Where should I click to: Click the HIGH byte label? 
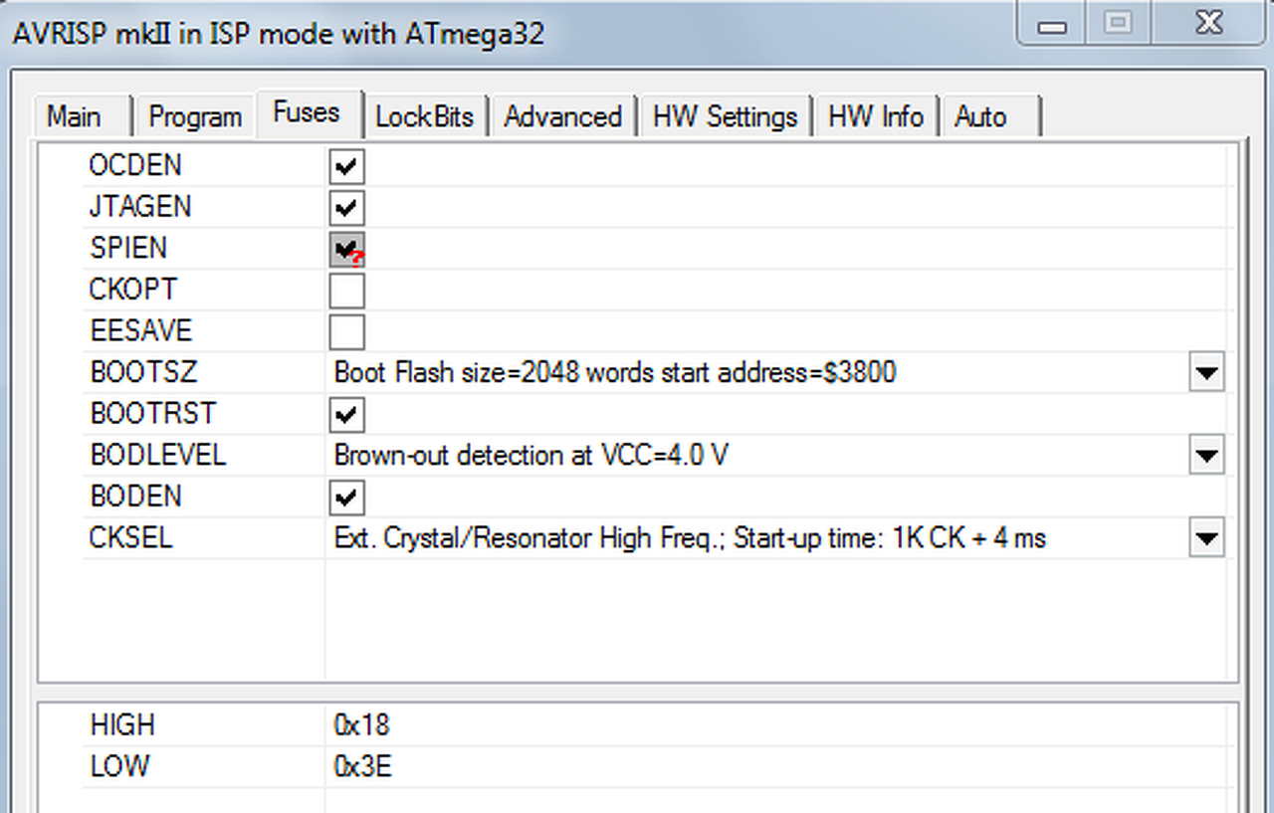coord(122,725)
